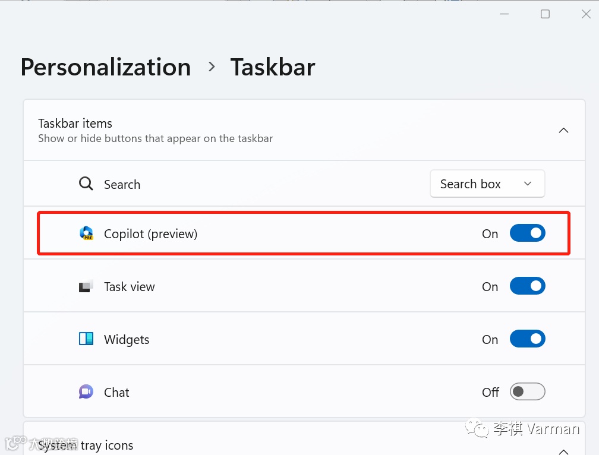The width and height of the screenshot is (599, 455).
Task: Click the Search magnifier icon
Action: [x=86, y=184]
